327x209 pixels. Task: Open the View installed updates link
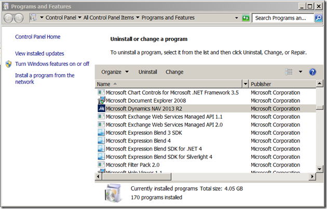point(39,53)
